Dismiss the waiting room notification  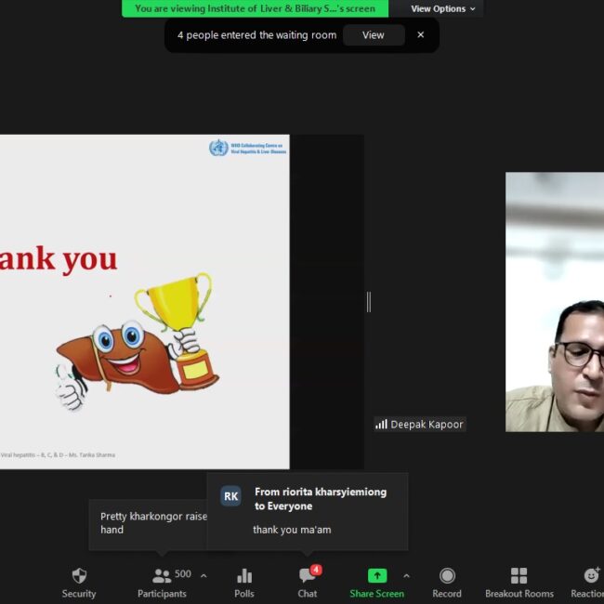click(x=420, y=35)
